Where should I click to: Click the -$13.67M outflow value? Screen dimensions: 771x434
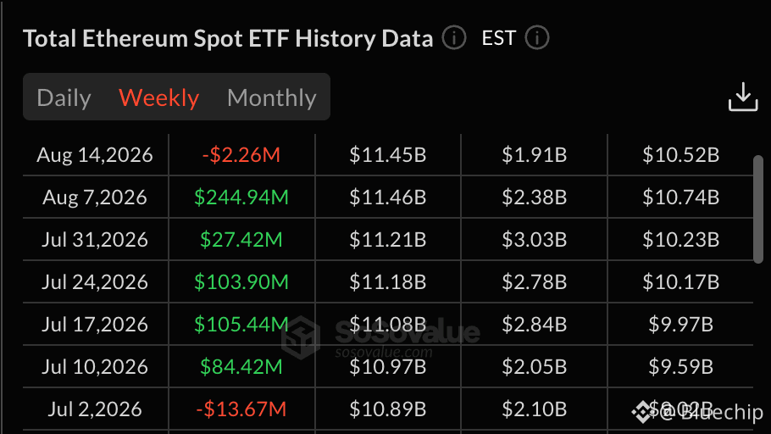click(241, 409)
